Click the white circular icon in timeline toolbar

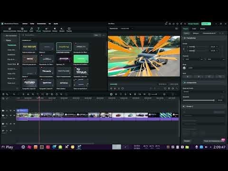pos(111,94)
